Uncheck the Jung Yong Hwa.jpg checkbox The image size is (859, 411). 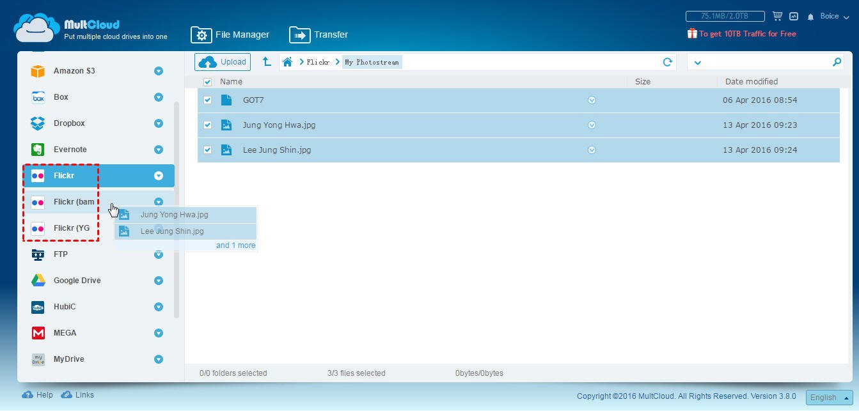[x=207, y=125]
